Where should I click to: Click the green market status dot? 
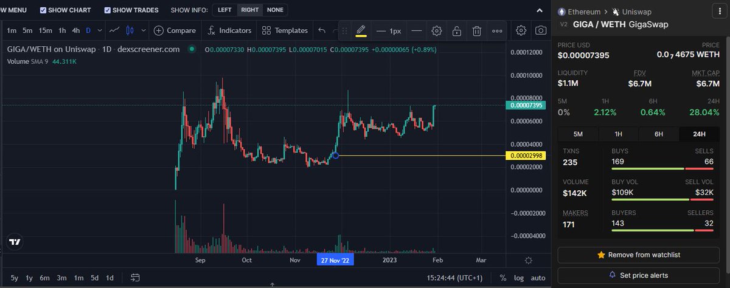[193, 49]
